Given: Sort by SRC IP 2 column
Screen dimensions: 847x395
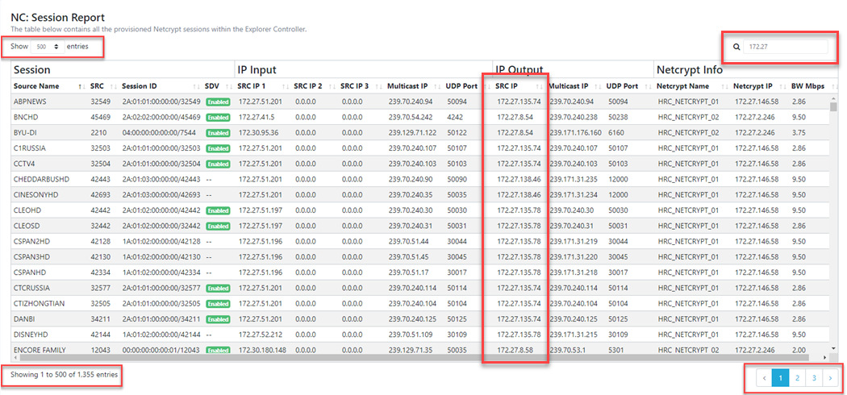Looking at the screenshot, I should (315, 86).
